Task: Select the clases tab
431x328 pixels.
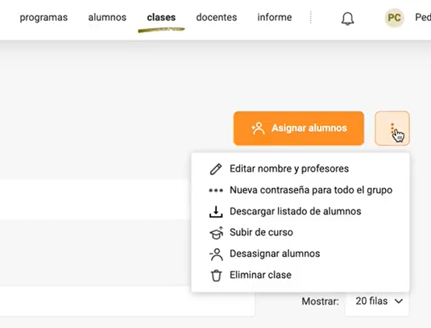Action: click(161, 17)
